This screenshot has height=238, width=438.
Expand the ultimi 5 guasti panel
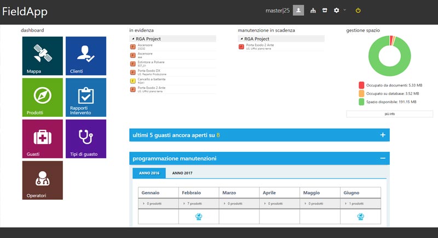click(383, 135)
